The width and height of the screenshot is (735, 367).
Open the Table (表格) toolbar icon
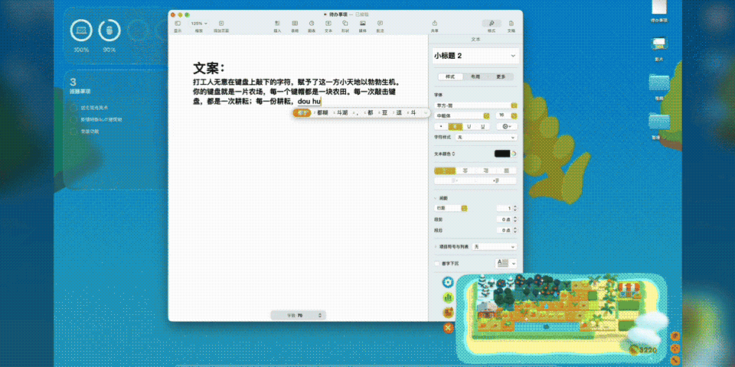(295, 24)
